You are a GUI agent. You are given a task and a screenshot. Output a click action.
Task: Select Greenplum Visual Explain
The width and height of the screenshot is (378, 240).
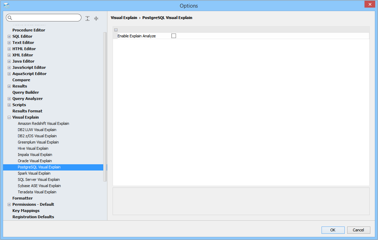pyautogui.click(x=38, y=142)
